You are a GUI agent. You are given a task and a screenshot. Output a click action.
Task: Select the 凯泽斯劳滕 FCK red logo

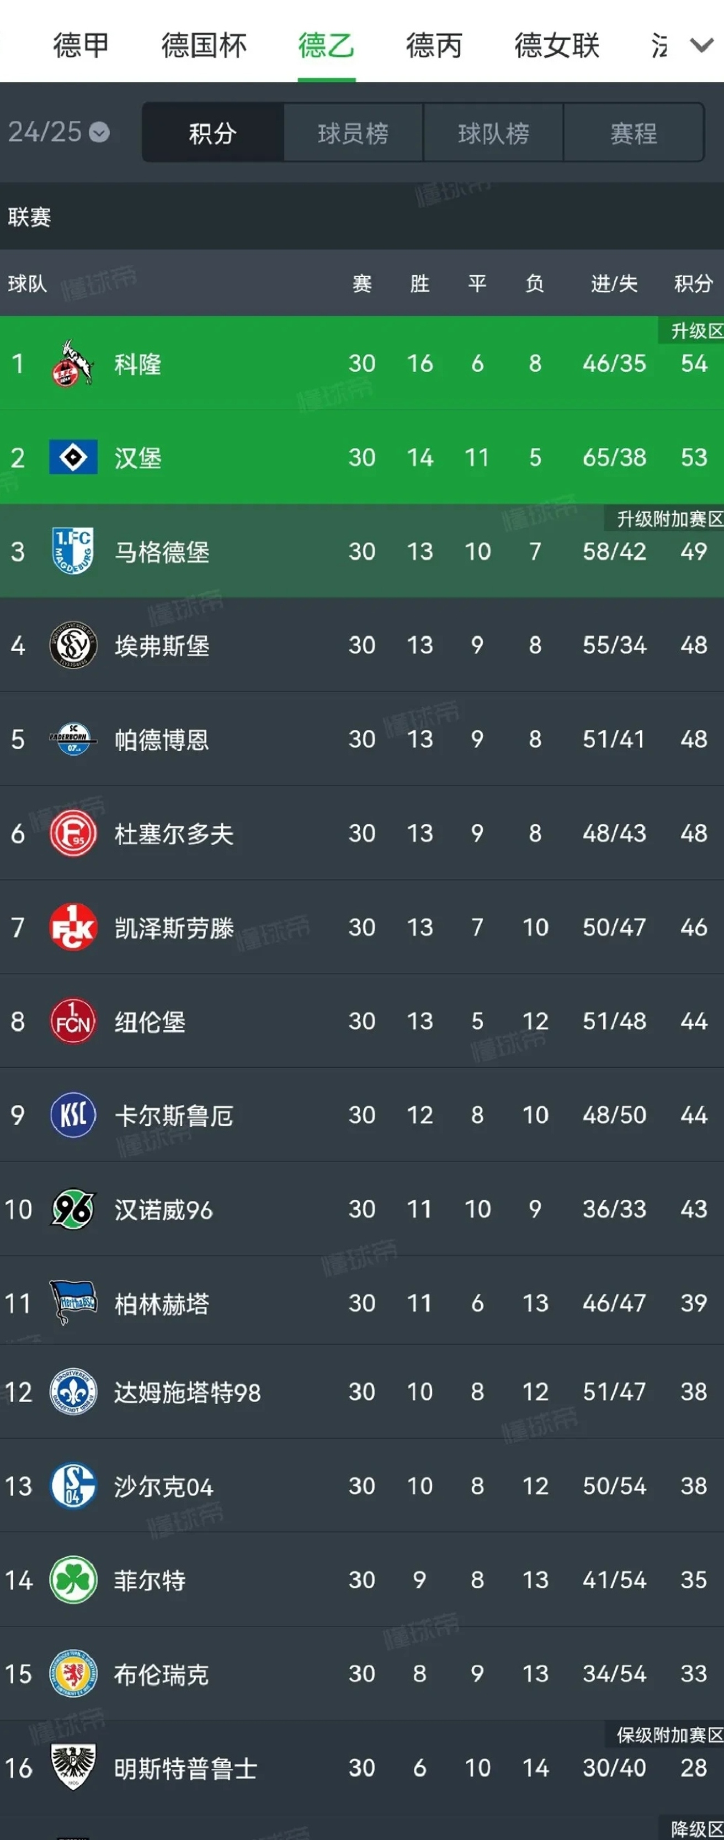coord(73,926)
